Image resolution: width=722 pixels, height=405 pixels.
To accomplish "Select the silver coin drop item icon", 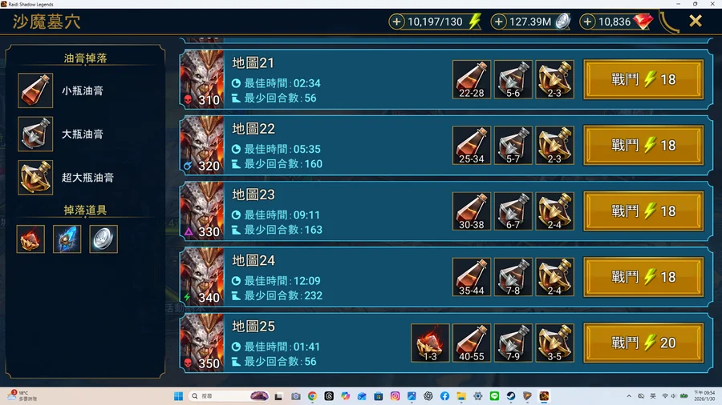I will [x=103, y=239].
